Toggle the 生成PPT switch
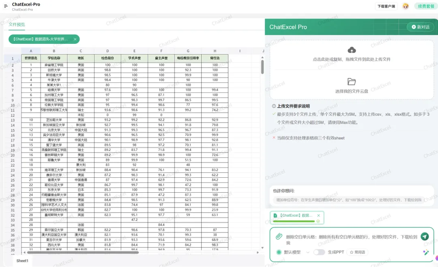Image resolution: width=438 pixels, height=267 pixels. tap(319, 252)
